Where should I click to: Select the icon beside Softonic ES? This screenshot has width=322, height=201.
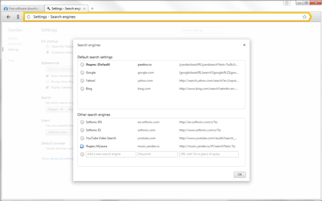coord(82,130)
